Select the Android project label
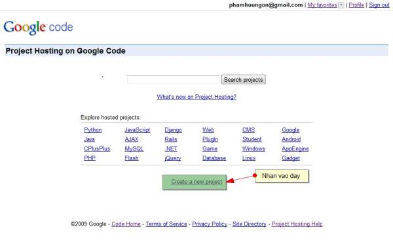Image resolution: width=393 pixels, height=240 pixels. (x=291, y=139)
